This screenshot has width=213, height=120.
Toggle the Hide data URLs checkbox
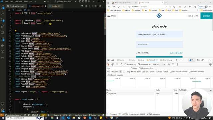pyautogui.click(x=140, y=68)
